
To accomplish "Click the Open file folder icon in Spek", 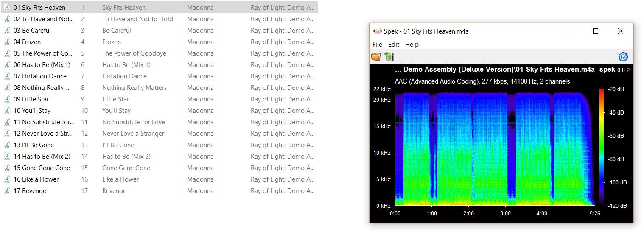I will point(376,57).
